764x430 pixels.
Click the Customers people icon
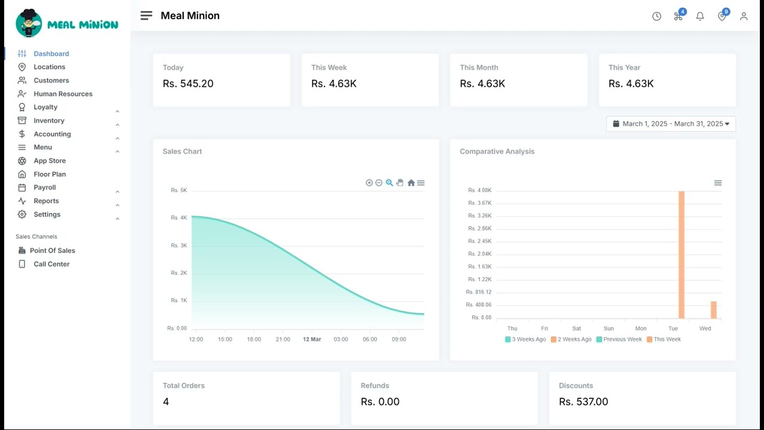coord(22,80)
